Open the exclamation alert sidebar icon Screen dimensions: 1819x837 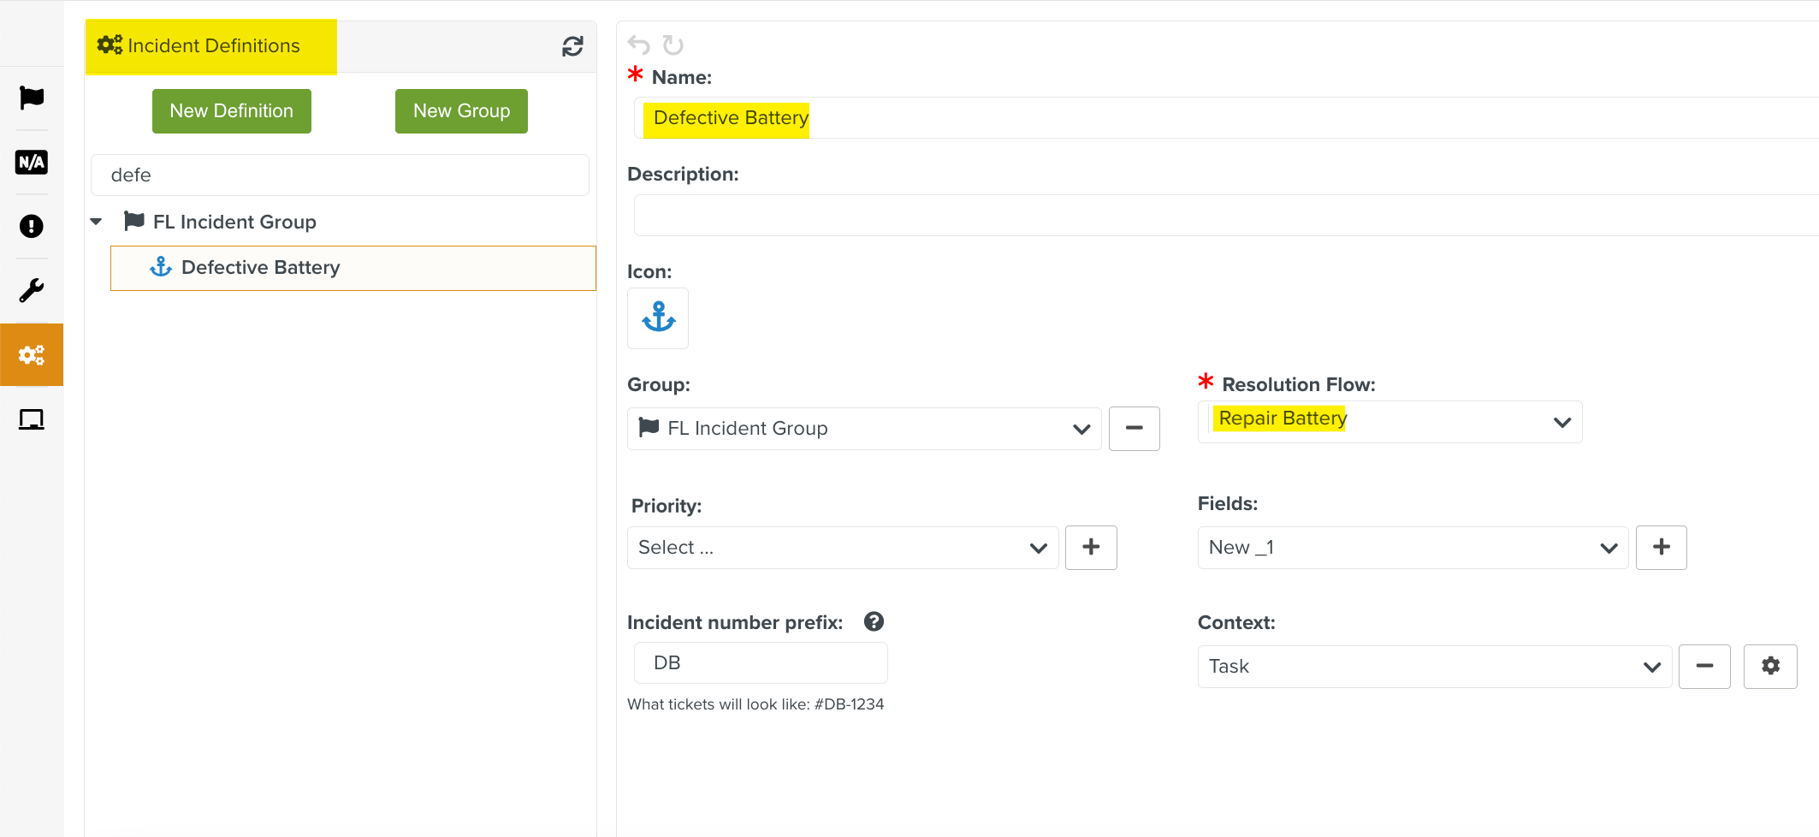[32, 227]
